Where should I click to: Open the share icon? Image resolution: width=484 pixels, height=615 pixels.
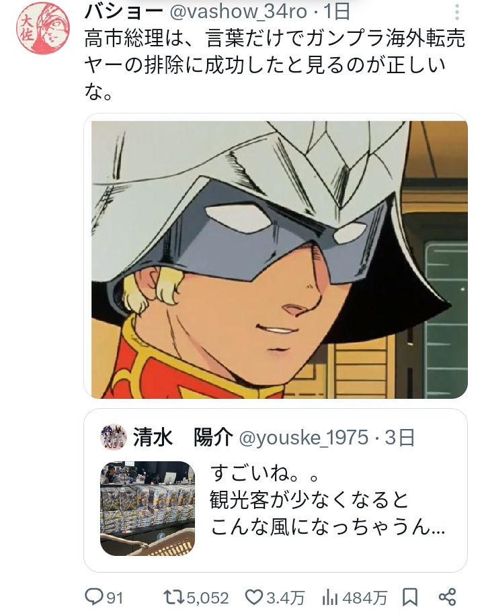click(447, 597)
